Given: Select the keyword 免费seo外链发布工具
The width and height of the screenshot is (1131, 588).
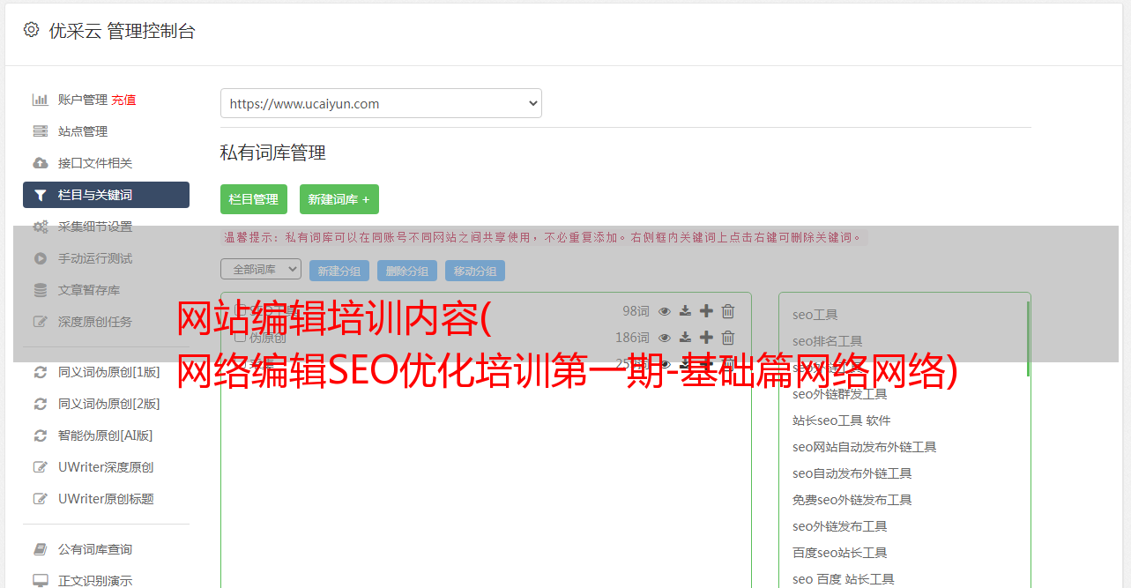Looking at the screenshot, I should point(852,500).
